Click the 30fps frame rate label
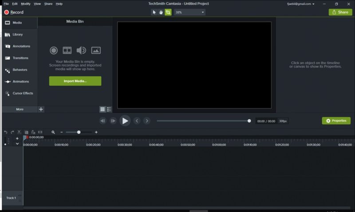355x212 pixels. pos(283,121)
